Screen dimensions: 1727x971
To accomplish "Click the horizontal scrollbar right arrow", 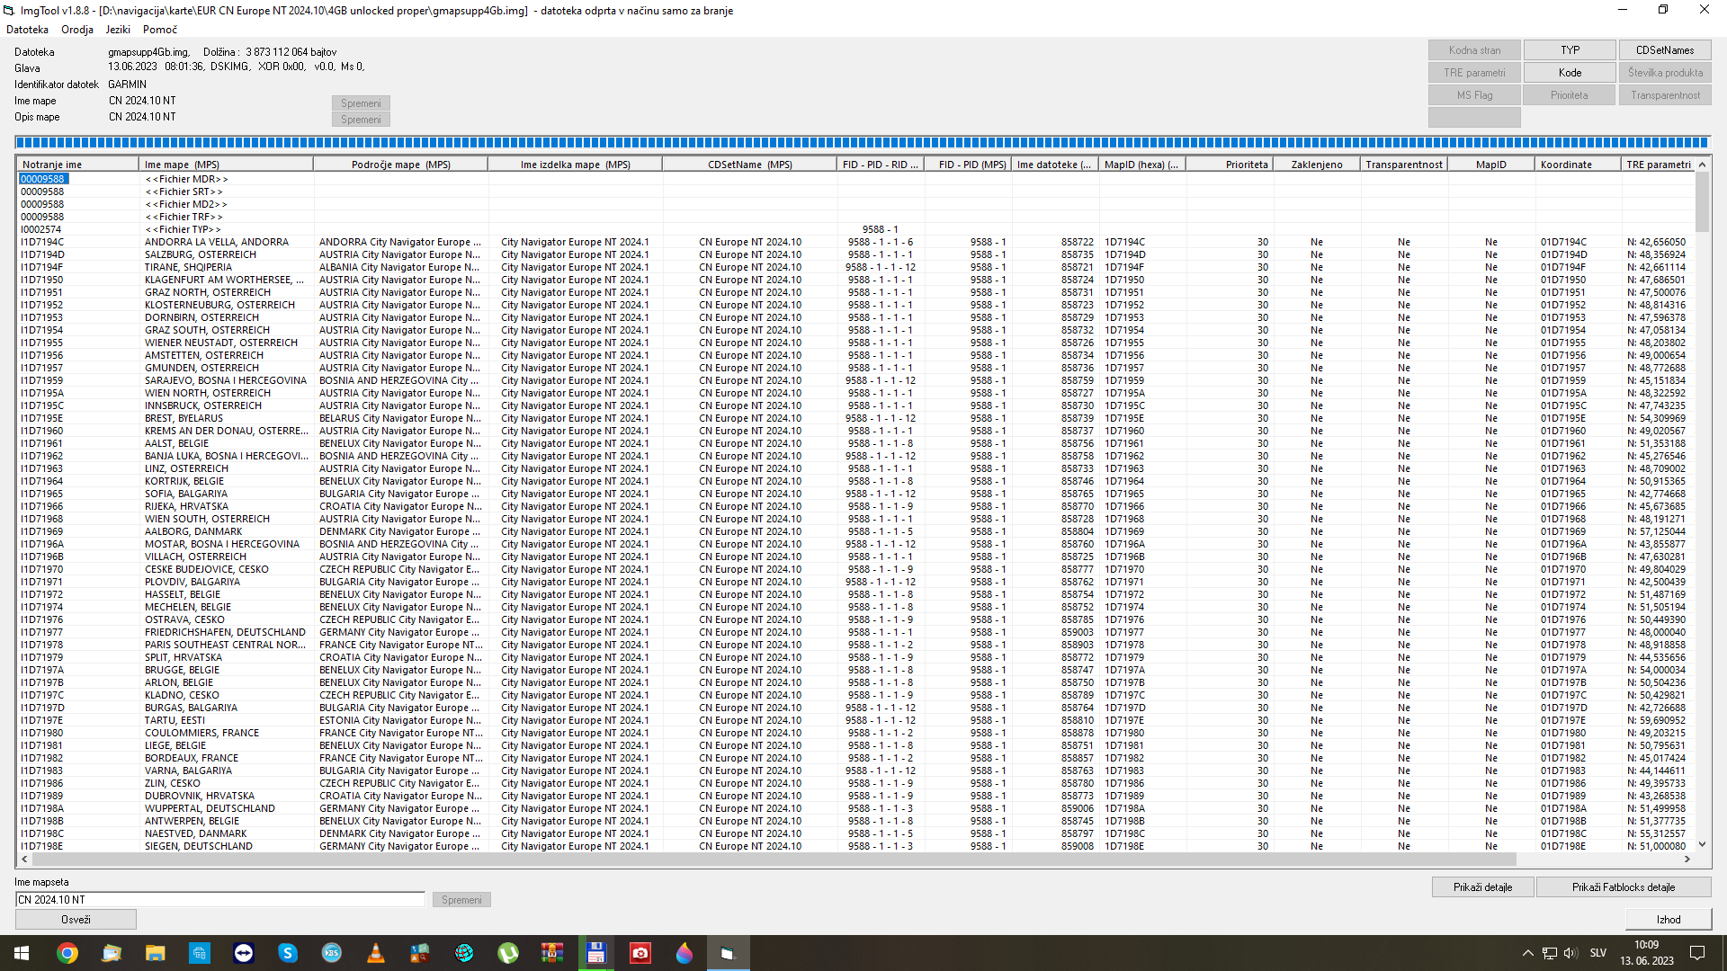I will (x=1687, y=860).
